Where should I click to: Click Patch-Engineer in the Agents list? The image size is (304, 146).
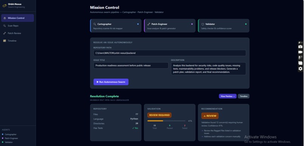(x=11, y=138)
